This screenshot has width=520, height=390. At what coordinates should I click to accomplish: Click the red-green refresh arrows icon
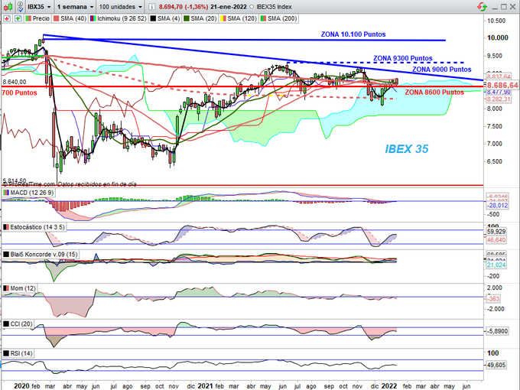[483, 7]
